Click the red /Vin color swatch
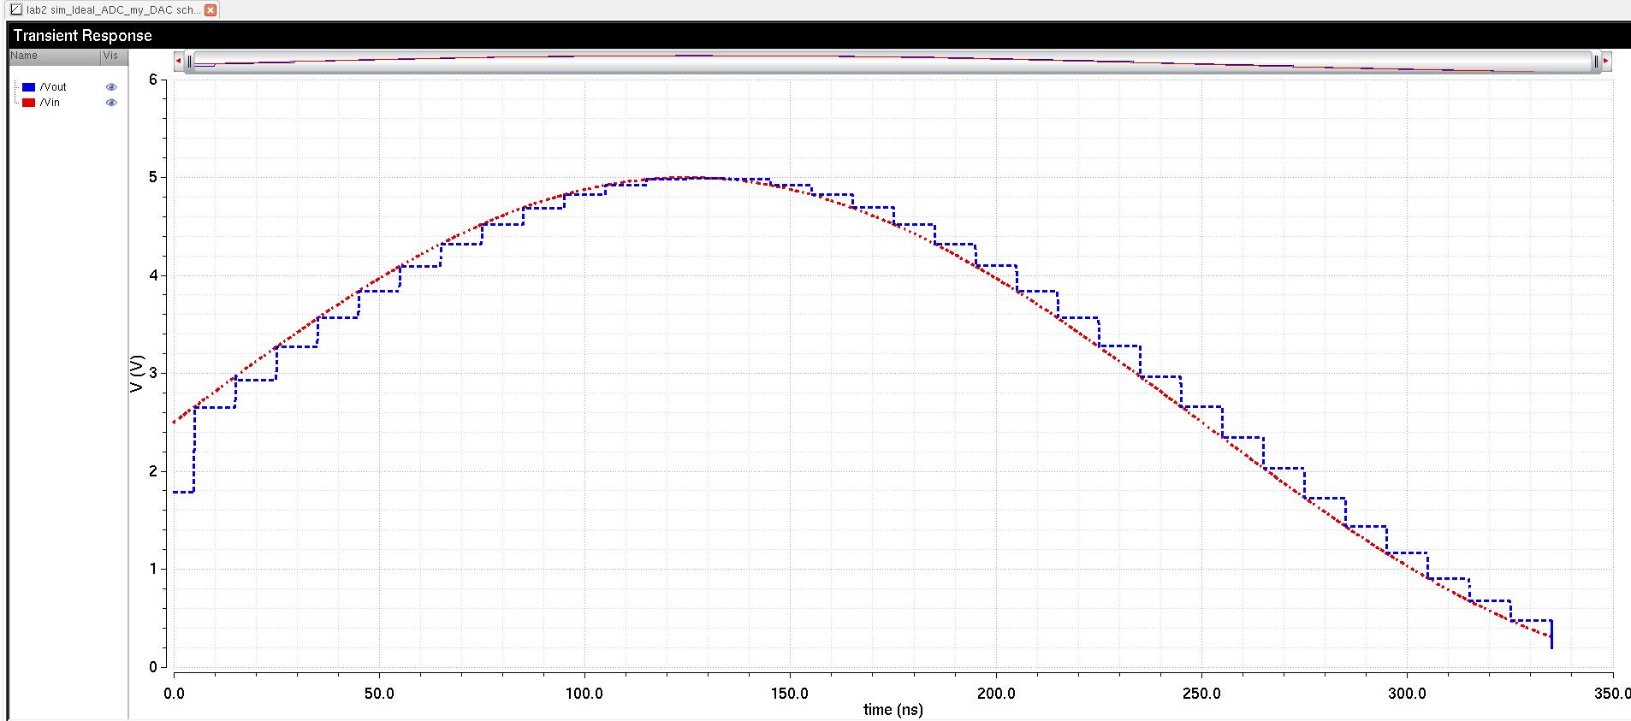This screenshot has height=721, width=1631. click(x=28, y=103)
